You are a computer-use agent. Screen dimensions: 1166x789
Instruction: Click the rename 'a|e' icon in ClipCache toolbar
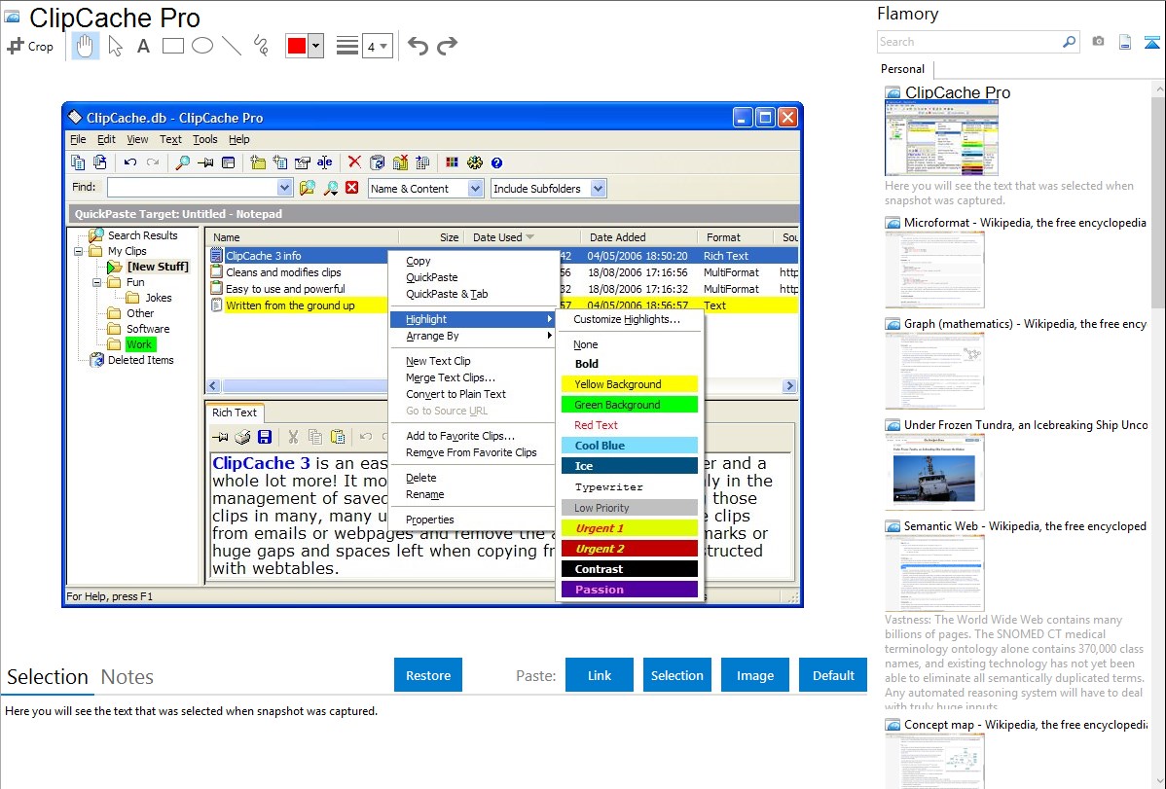coord(325,162)
